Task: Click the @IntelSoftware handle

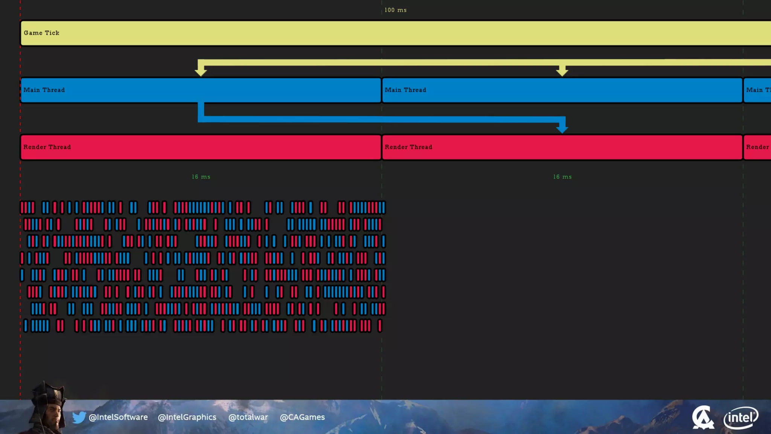Action: pyautogui.click(x=118, y=417)
